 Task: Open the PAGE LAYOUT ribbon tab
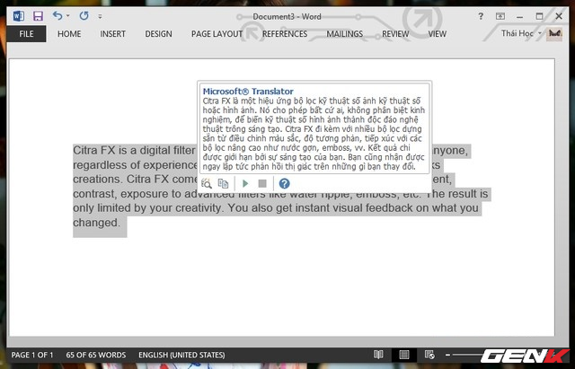pos(217,34)
